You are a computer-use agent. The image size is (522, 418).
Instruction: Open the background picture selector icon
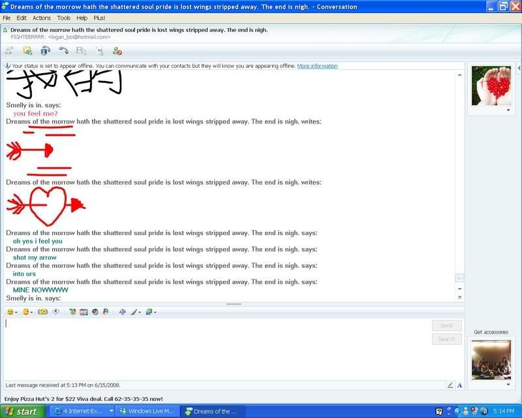(x=150, y=312)
